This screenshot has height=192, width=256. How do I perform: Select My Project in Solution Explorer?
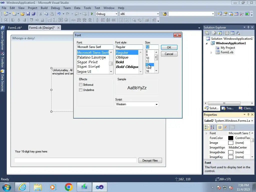tap(228, 48)
